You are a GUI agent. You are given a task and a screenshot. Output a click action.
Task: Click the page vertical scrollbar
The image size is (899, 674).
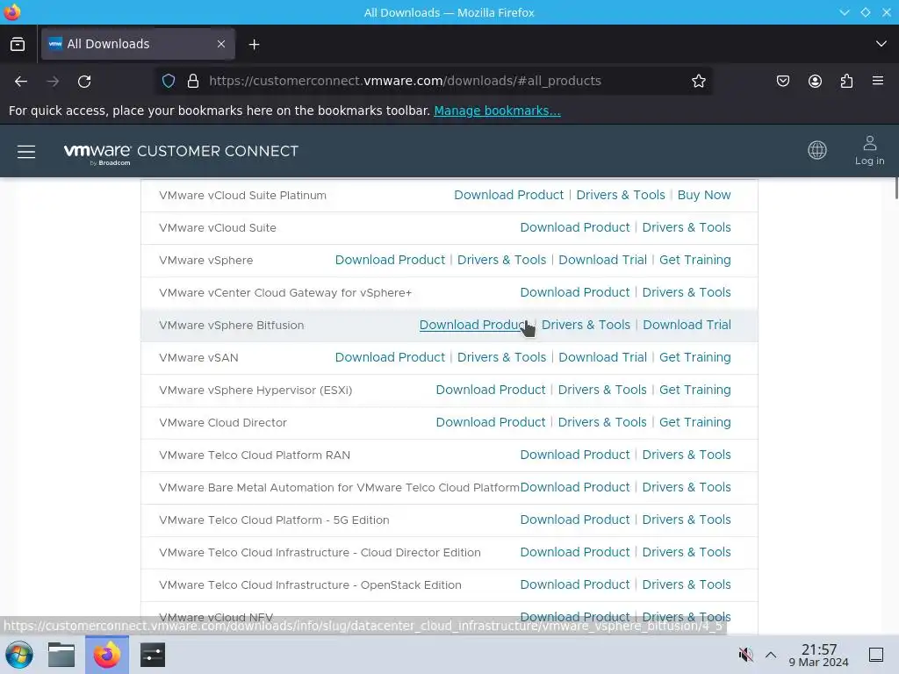896,189
